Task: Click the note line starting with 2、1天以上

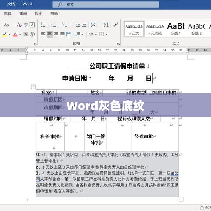Action: [91, 167]
